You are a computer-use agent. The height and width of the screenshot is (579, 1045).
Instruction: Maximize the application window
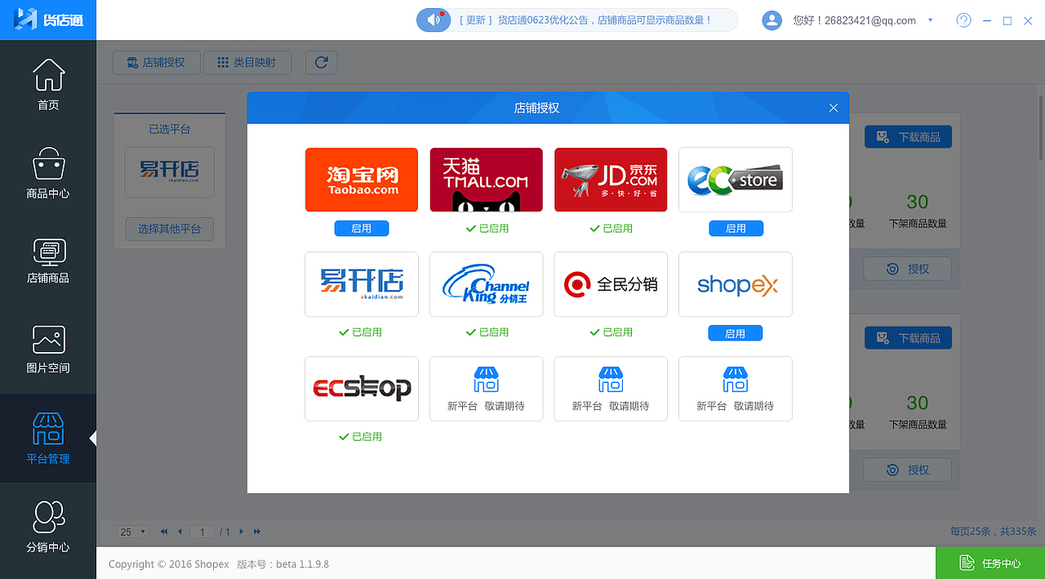1007,20
